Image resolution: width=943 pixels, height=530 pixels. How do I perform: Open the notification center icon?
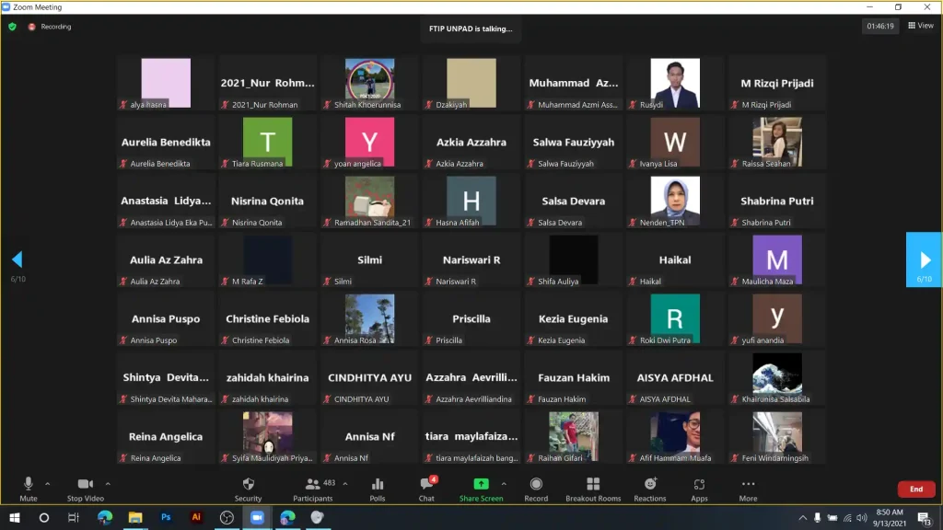pyautogui.click(x=925, y=517)
